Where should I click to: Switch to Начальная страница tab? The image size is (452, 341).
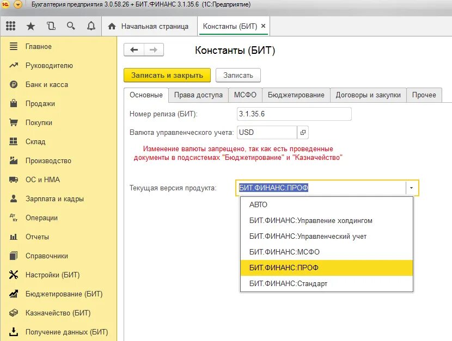tap(149, 26)
